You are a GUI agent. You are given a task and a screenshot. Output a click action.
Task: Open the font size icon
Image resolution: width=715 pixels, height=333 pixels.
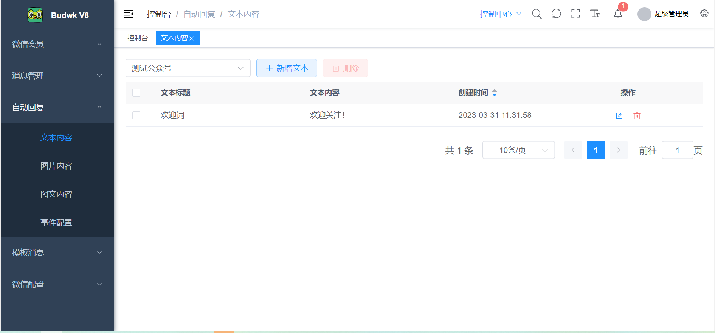click(x=595, y=14)
